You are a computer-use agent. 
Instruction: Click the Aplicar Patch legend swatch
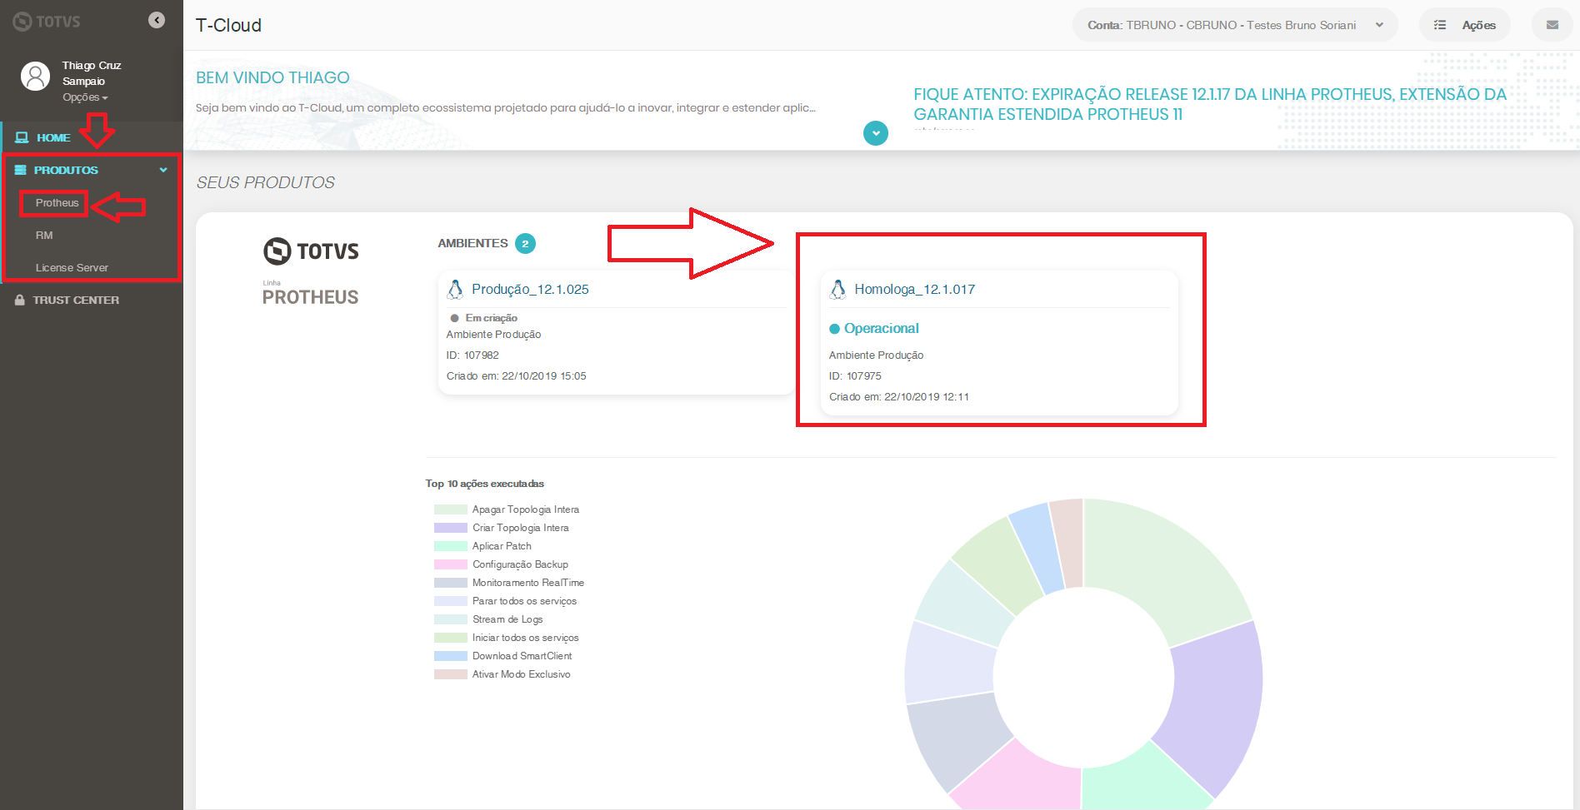click(450, 546)
